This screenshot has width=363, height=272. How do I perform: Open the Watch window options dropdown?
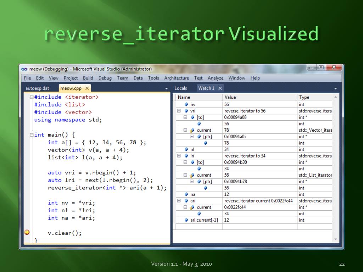(x=335, y=89)
